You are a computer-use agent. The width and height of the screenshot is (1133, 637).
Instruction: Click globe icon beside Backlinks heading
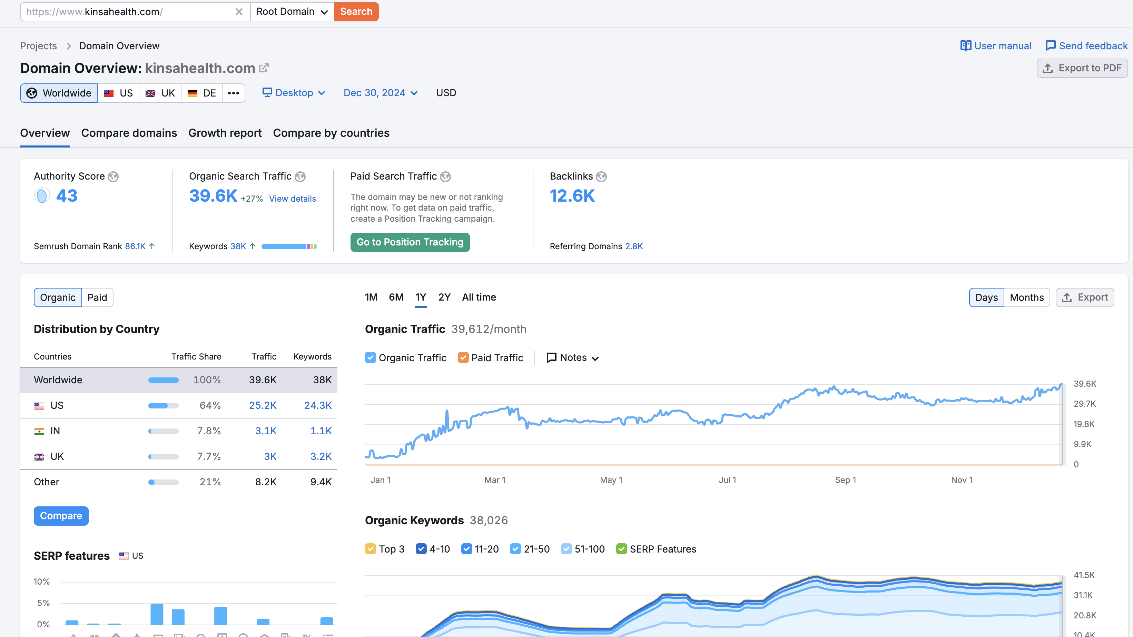[601, 176]
